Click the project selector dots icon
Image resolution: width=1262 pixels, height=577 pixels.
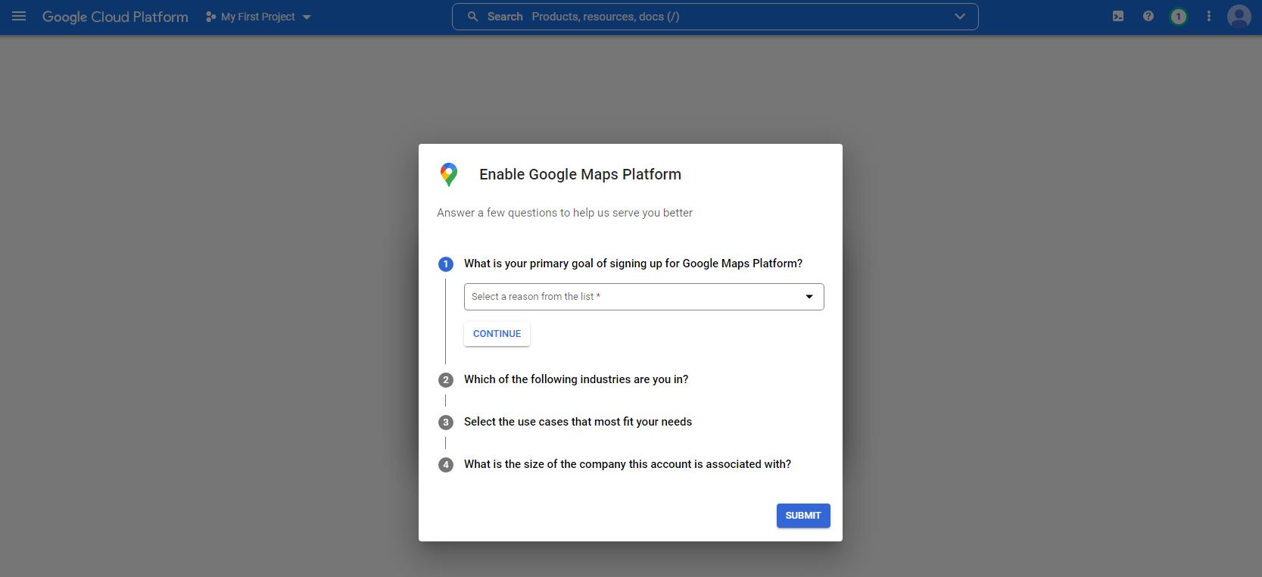[x=210, y=17]
